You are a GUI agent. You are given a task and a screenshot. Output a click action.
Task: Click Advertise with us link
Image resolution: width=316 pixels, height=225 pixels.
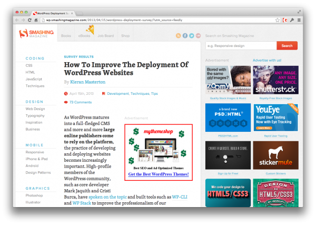coord(267,60)
